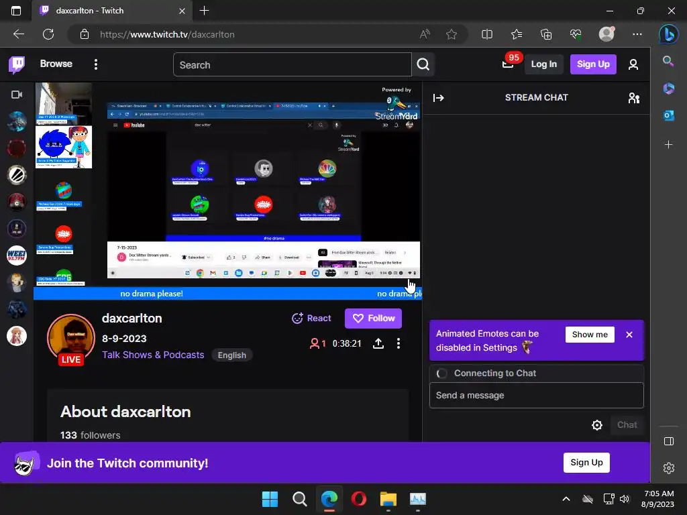Image resolution: width=687 pixels, height=515 pixels.
Task: Open the Browse page
Action: tap(56, 64)
